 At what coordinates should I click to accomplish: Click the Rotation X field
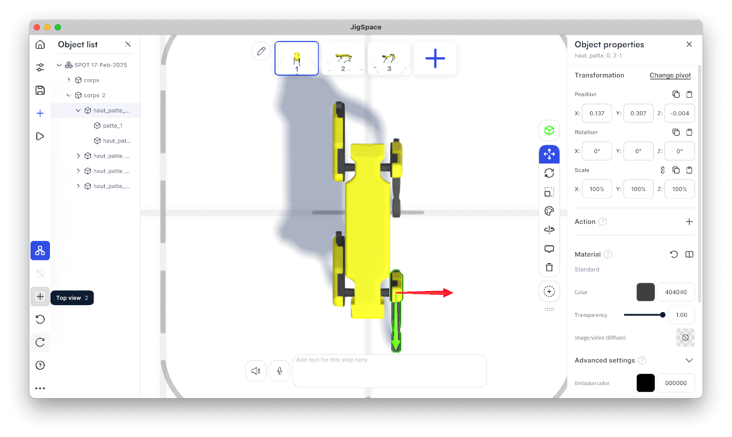point(597,151)
